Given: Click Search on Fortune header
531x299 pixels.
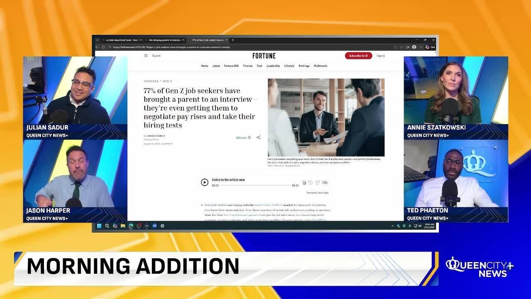Looking at the screenshot, I should tap(156, 56).
